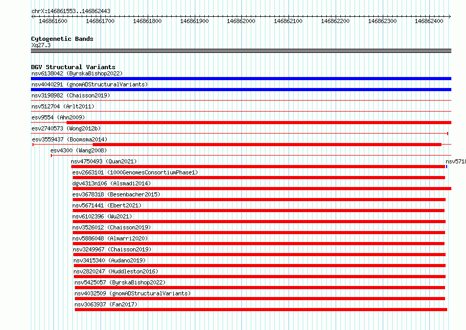
Task: Select the red nsv3063937 variant bar
Action: coord(261,310)
